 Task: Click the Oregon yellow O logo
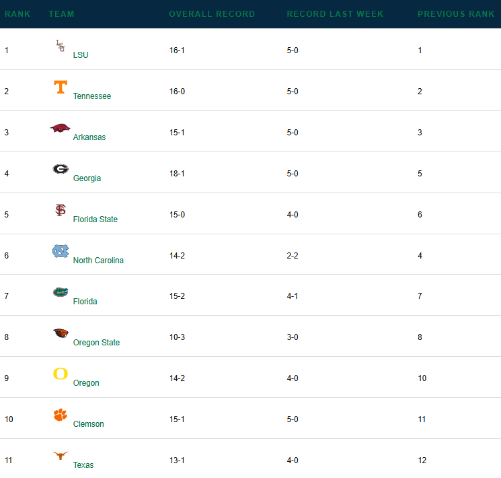point(61,374)
